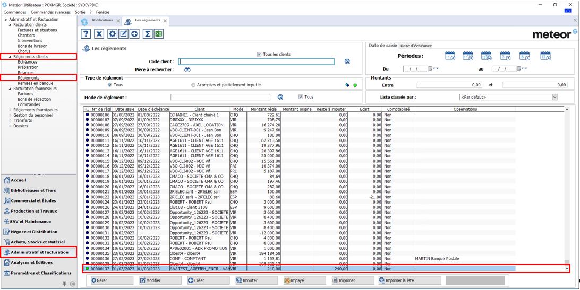Open the Commercial et Études module

tap(30, 201)
